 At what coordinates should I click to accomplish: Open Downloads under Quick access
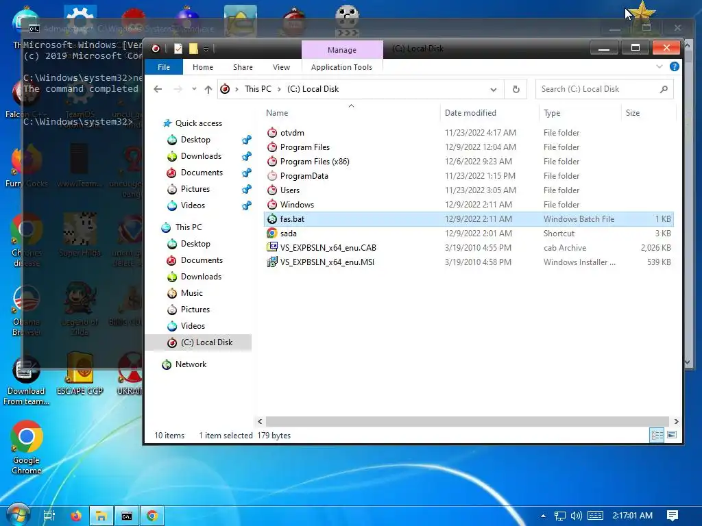pyautogui.click(x=201, y=156)
